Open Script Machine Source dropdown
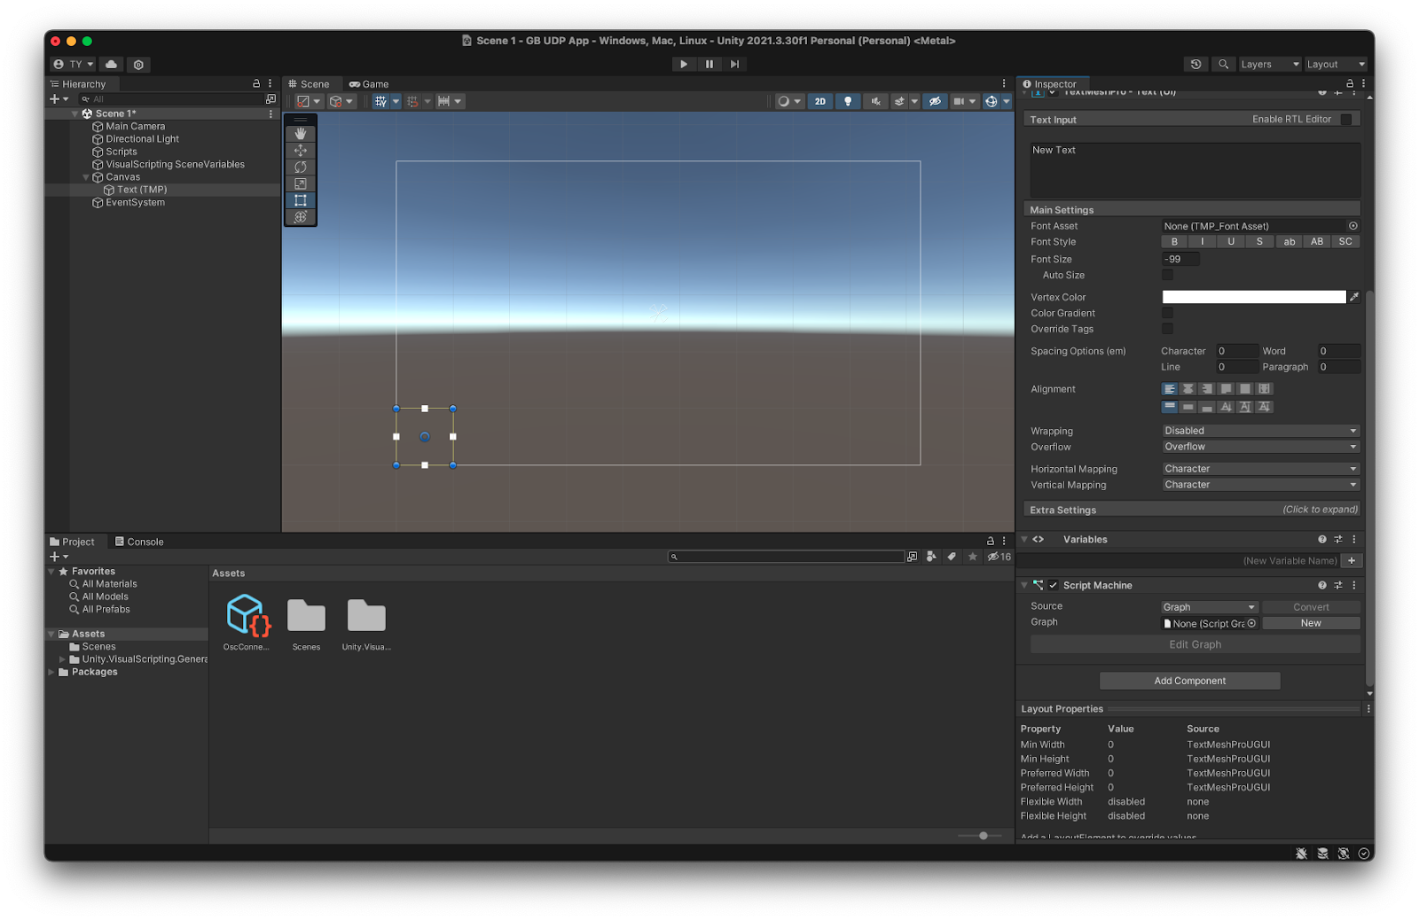Screen dimensions: 1419x920 tap(1210, 607)
